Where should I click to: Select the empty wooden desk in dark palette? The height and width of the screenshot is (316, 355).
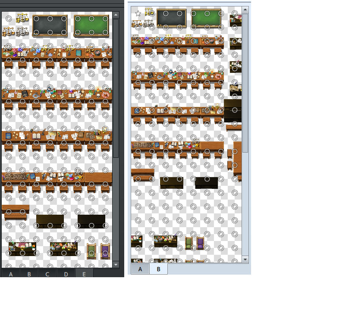coord(98,178)
